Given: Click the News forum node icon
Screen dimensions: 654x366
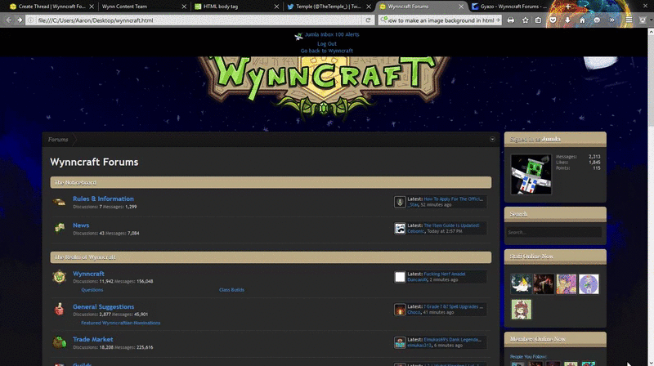Looking at the screenshot, I should click(59, 229).
